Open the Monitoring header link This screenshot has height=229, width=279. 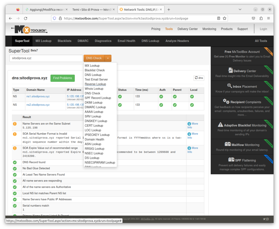pyautogui.click(x=209, y=29)
